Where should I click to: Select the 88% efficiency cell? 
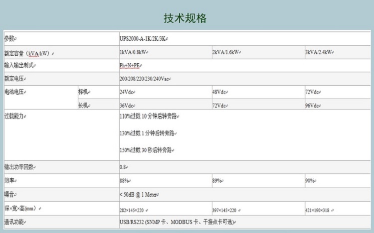[125, 181]
